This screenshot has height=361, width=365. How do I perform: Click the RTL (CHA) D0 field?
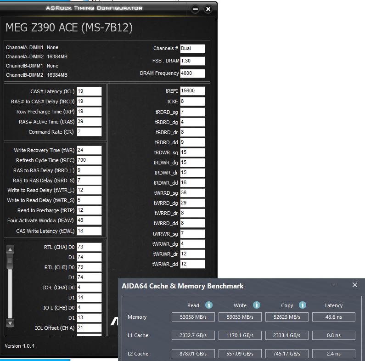point(89,247)
